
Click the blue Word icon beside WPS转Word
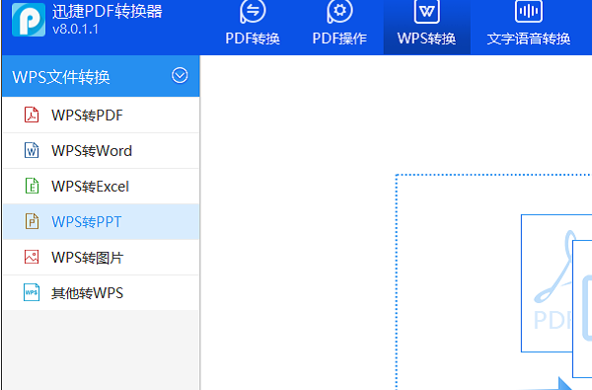click(32, 150)
